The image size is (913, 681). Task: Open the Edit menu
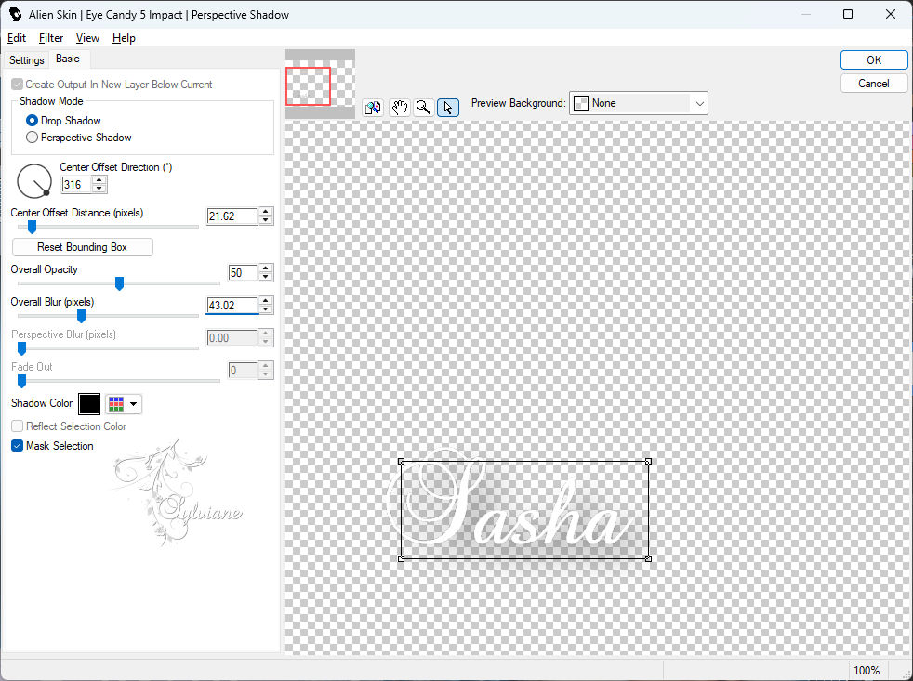coord(17,38)
